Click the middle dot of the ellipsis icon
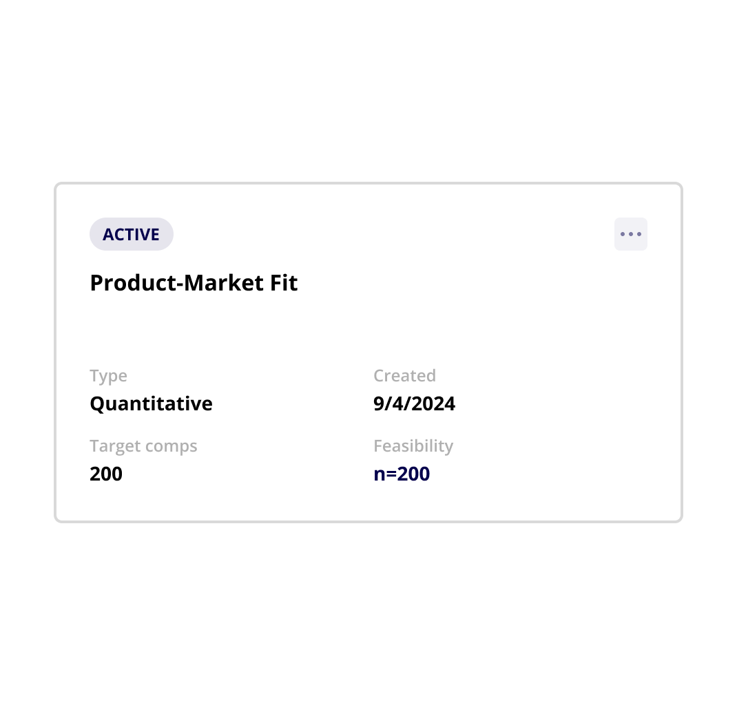Viewport: 737px width, 705px height. [630, 234]
